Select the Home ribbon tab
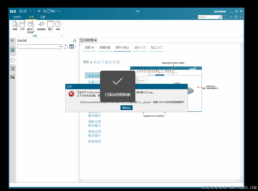258x191 pixels. click(x=31, y=17)
